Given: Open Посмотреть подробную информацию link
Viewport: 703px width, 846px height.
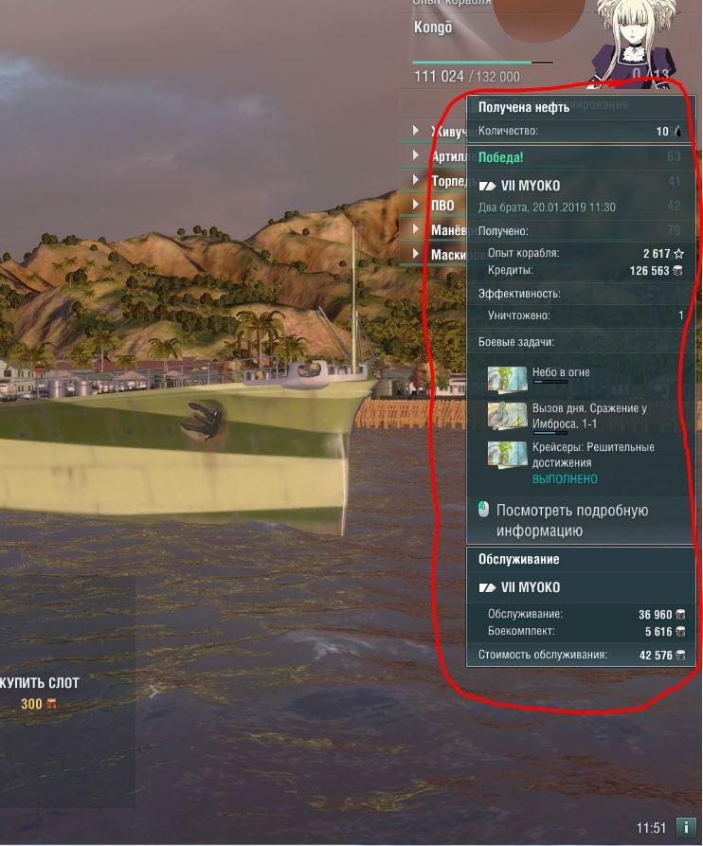Looking at the screenshot, I should pos(572,520).
